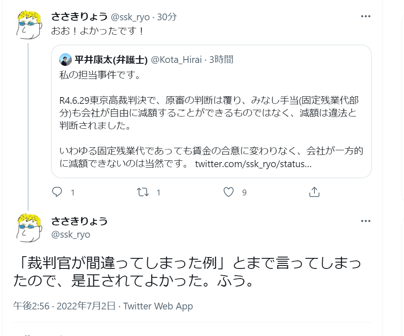Click ささきりょう name on main tweet
The height and width of the screenshot is (336, 404).
click(x=79, y=221)
